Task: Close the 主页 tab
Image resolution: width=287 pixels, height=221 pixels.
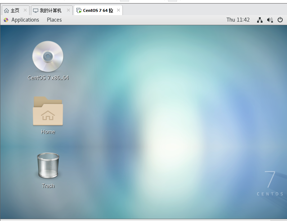Action: [x=25, y=10]
